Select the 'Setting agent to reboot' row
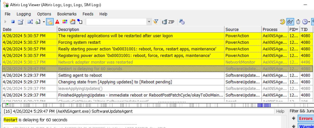The width and height of the screenshot is (314, 128). point(158,75)
